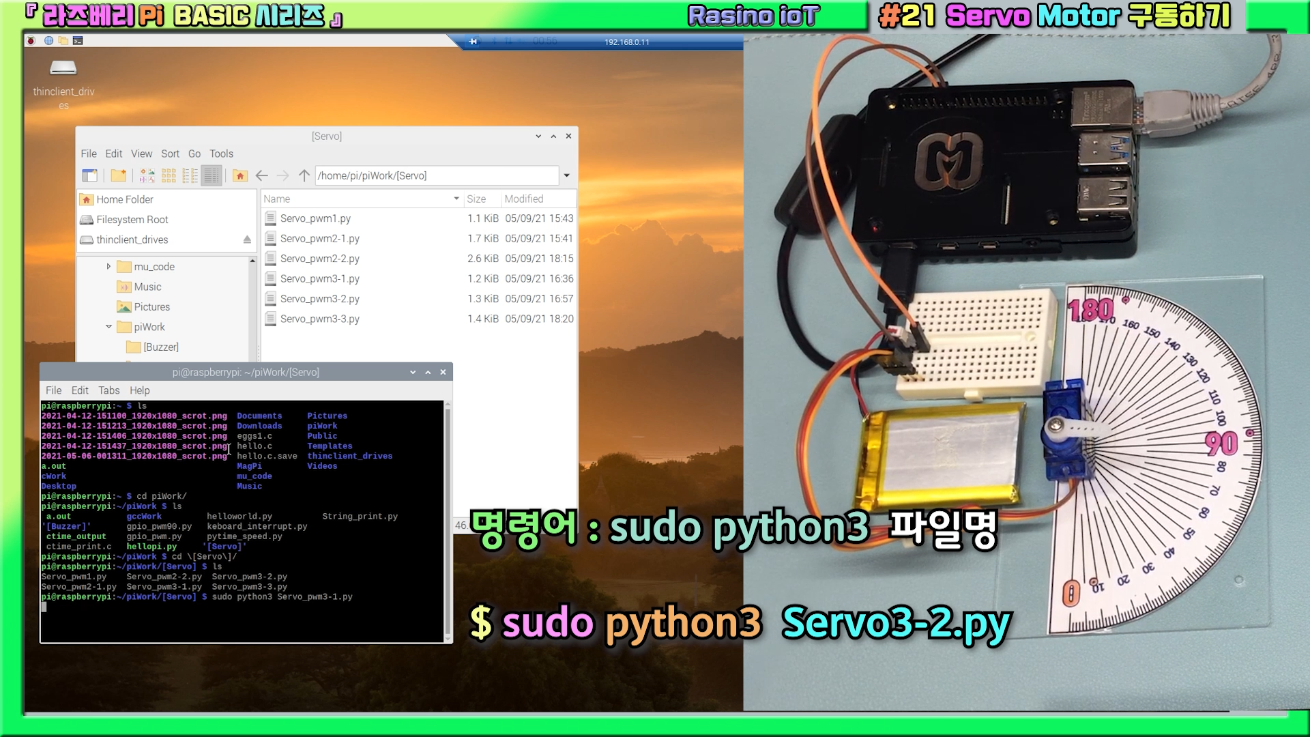1310x737 pixels.
Task: Click the path address field
Action: tap(437, 175)
